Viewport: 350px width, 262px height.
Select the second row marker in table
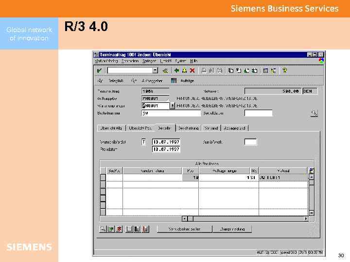pos(103,184)
